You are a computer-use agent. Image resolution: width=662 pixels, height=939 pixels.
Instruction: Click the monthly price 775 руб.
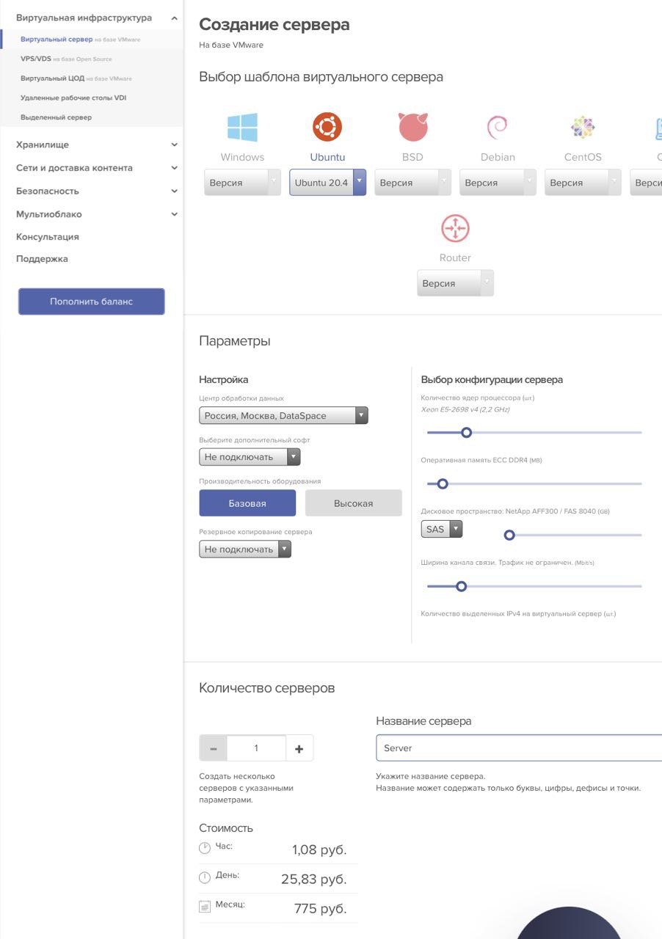click(x=320, y=908)
